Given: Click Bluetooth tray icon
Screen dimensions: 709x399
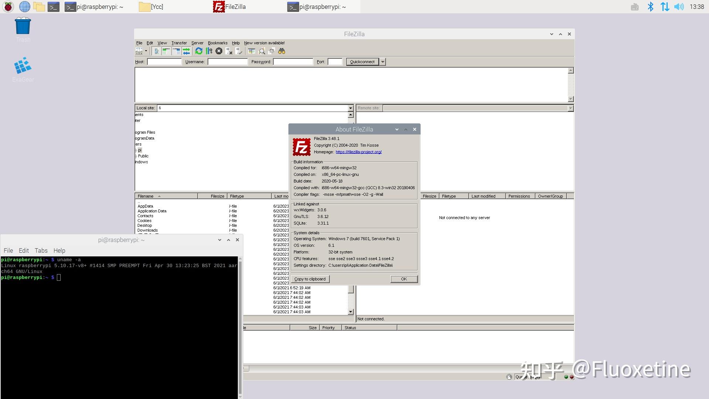Looking at the screenshot, I should (650, 7).
